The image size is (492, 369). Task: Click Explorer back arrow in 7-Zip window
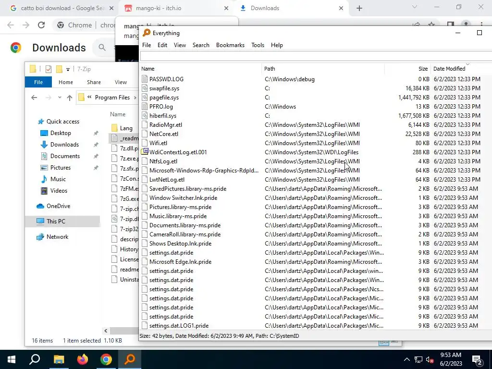[34, 98]
